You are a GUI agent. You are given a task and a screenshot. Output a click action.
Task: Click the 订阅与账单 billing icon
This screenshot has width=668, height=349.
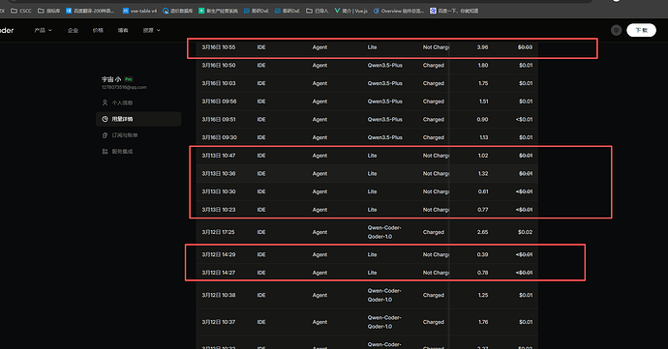click(105, 135)
